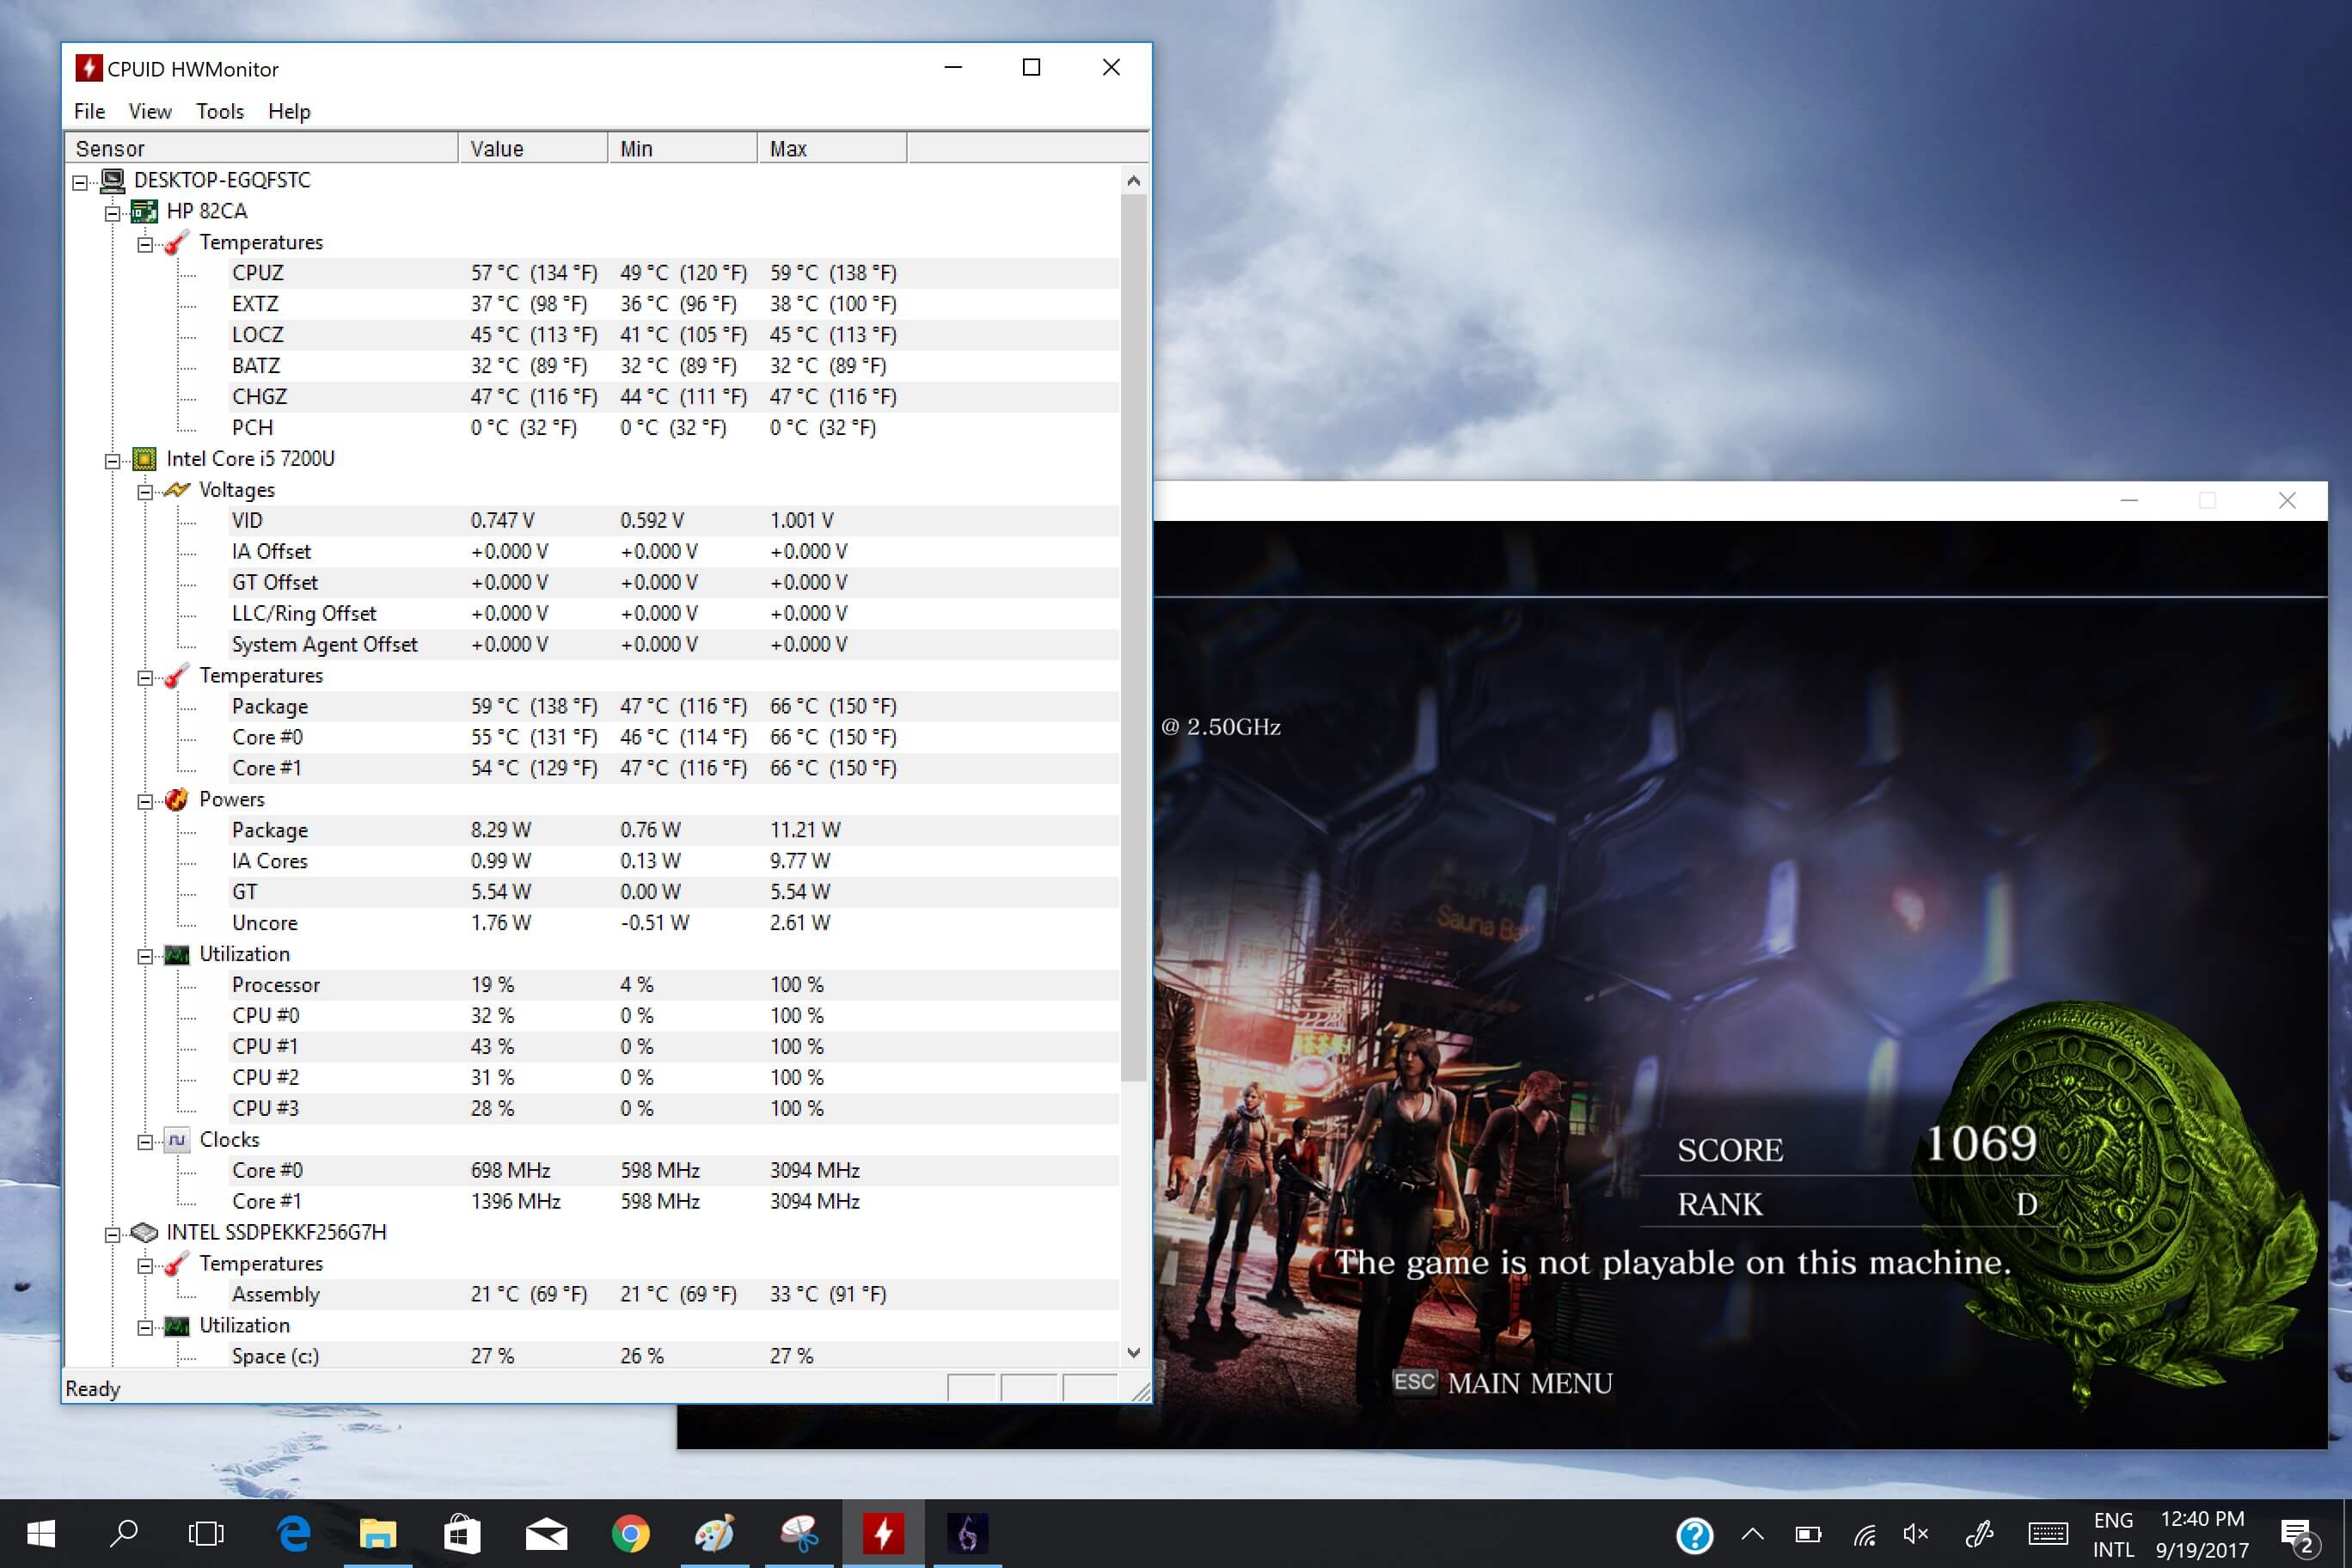Collapse the Powers section
This screenshot has height=1568, width=2352.
pyautogui.click(x=145, y=801)
